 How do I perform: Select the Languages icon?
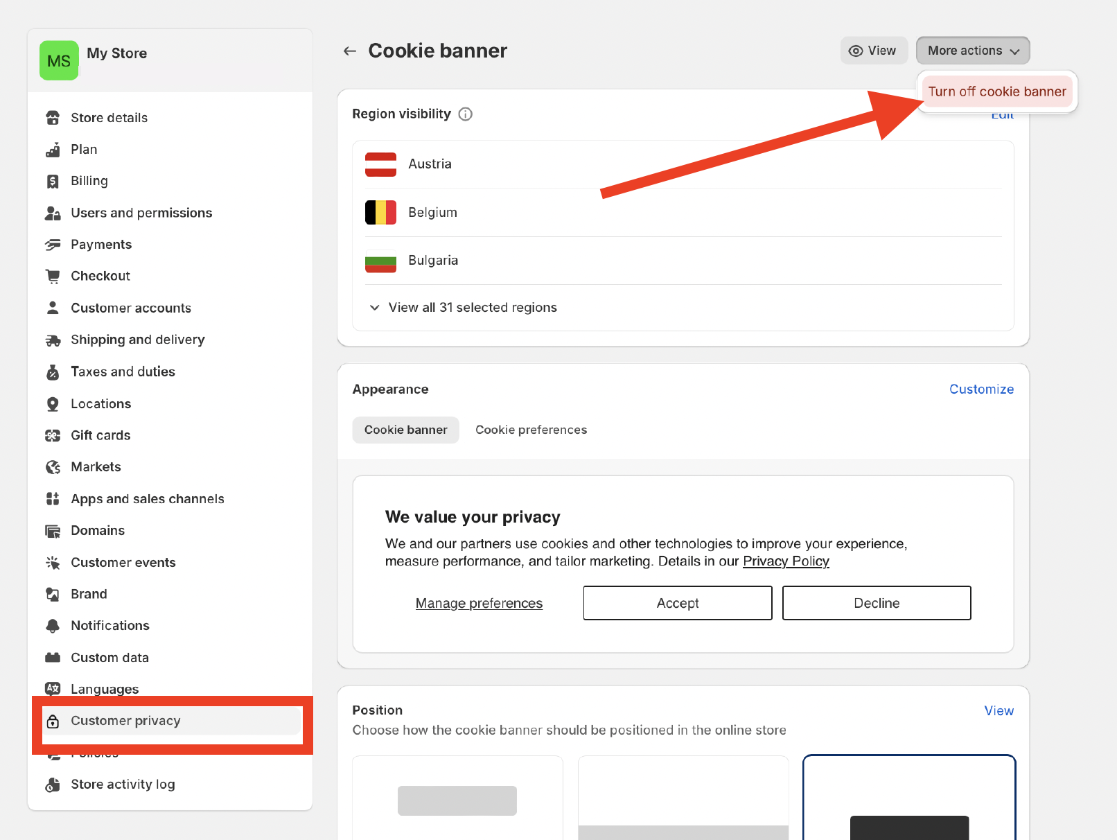click(x=53, y=688)
